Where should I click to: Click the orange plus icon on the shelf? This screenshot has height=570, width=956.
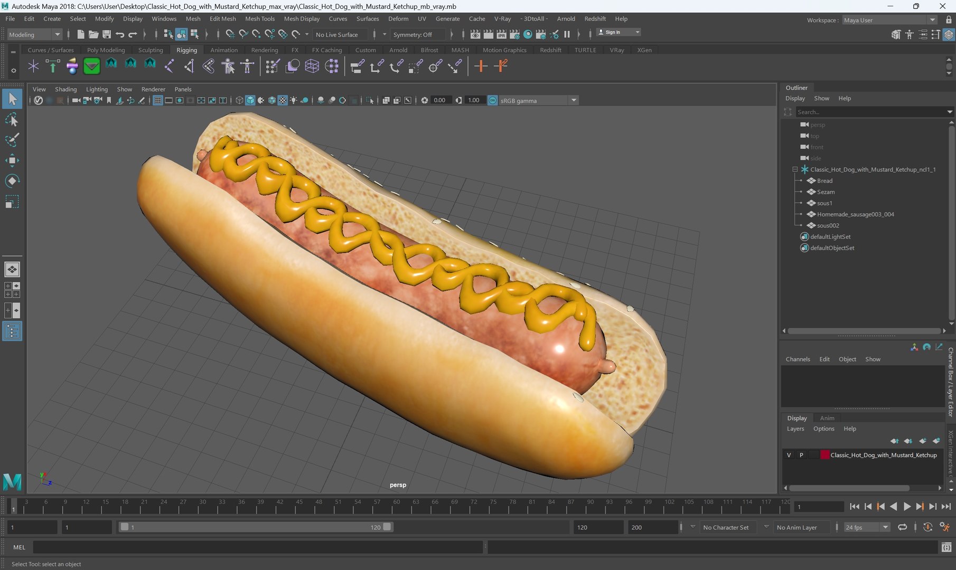pos(480,66)
